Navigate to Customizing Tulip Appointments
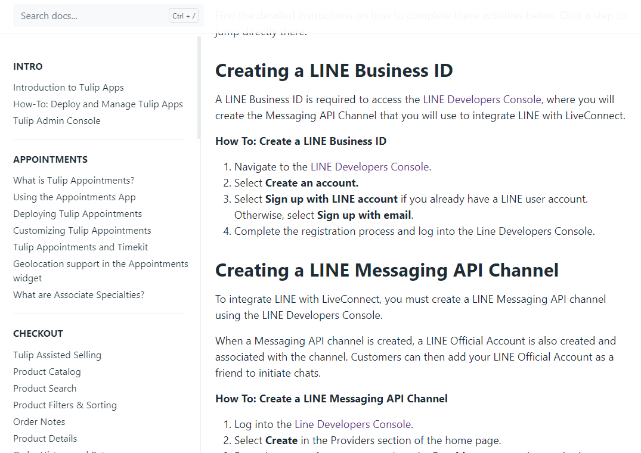 82,231
